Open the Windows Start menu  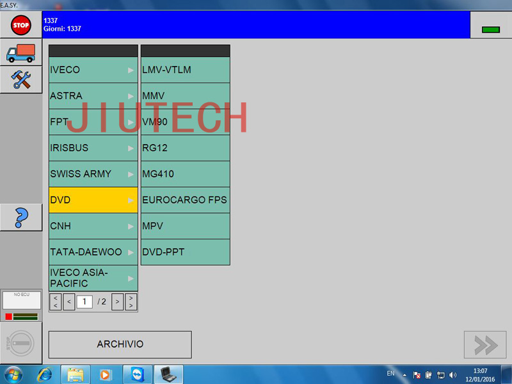point(13,374)
